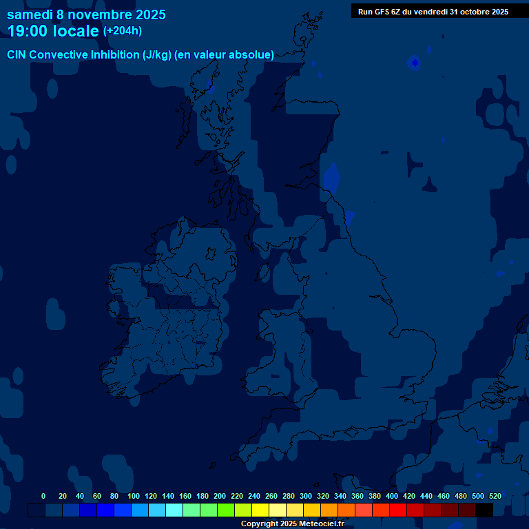The width and height of the screenshot is (529, 529).
Task: Click the bright green swatch in the legend
Action: (x=226, y=510)
